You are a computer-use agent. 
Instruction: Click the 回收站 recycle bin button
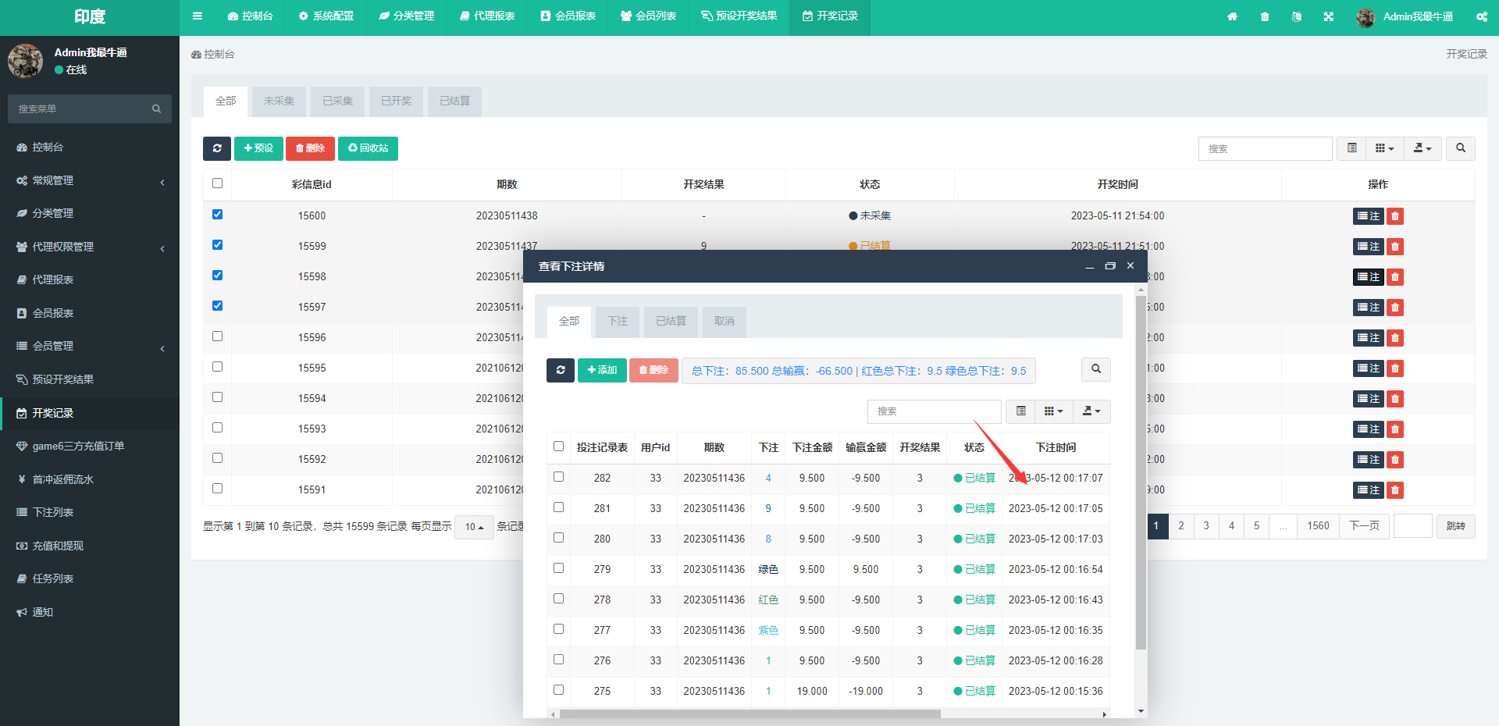coord(368,148)
